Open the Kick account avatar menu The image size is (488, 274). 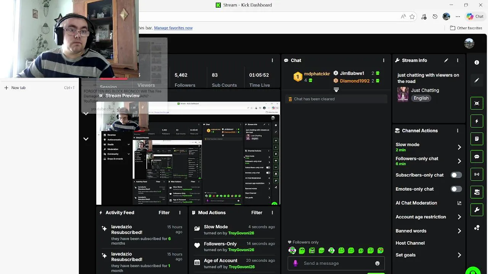pos(469,43)
